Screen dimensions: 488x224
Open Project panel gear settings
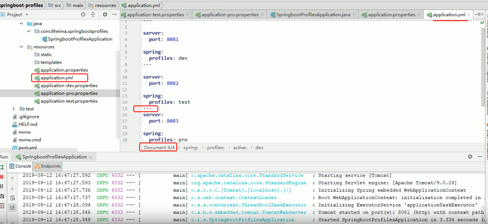point(105,15)
